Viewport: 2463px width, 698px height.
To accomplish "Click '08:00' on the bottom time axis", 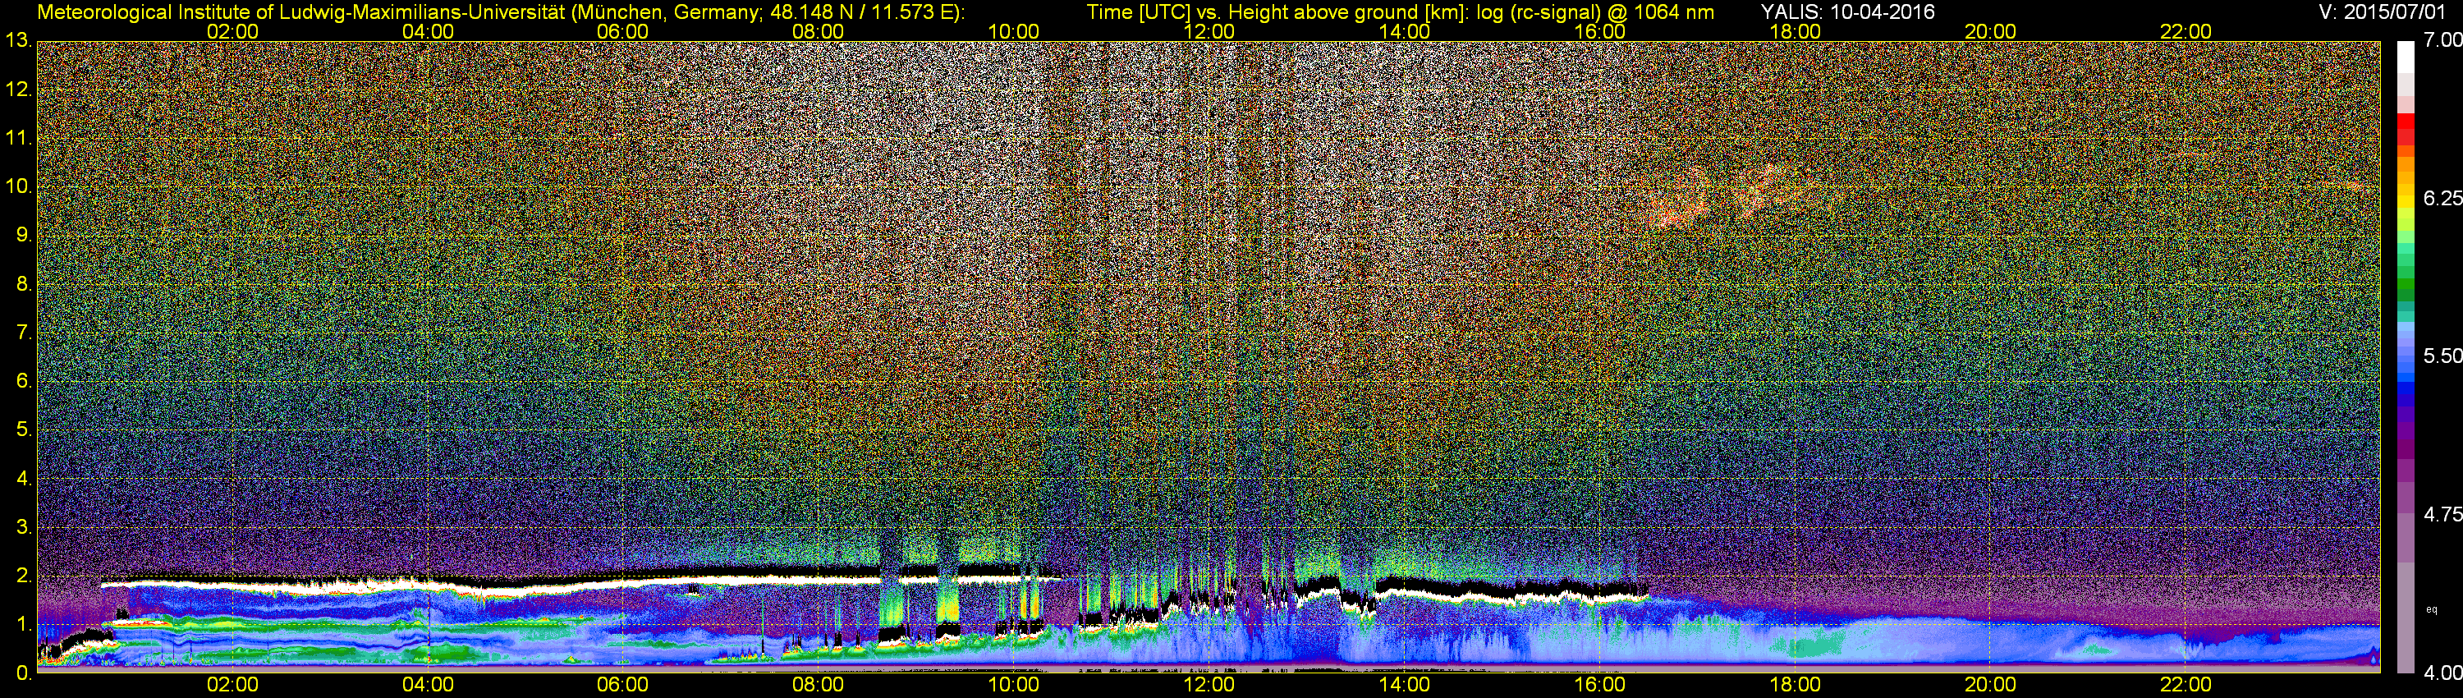I will pos(819,685).
